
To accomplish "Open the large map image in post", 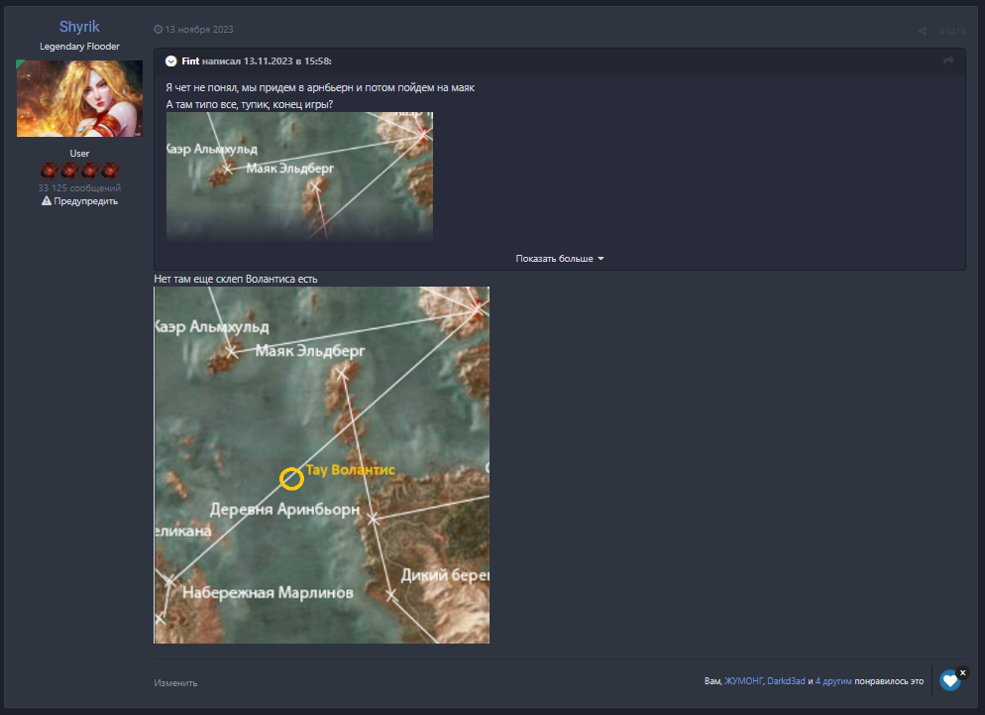I will click(x=321, y=464).
